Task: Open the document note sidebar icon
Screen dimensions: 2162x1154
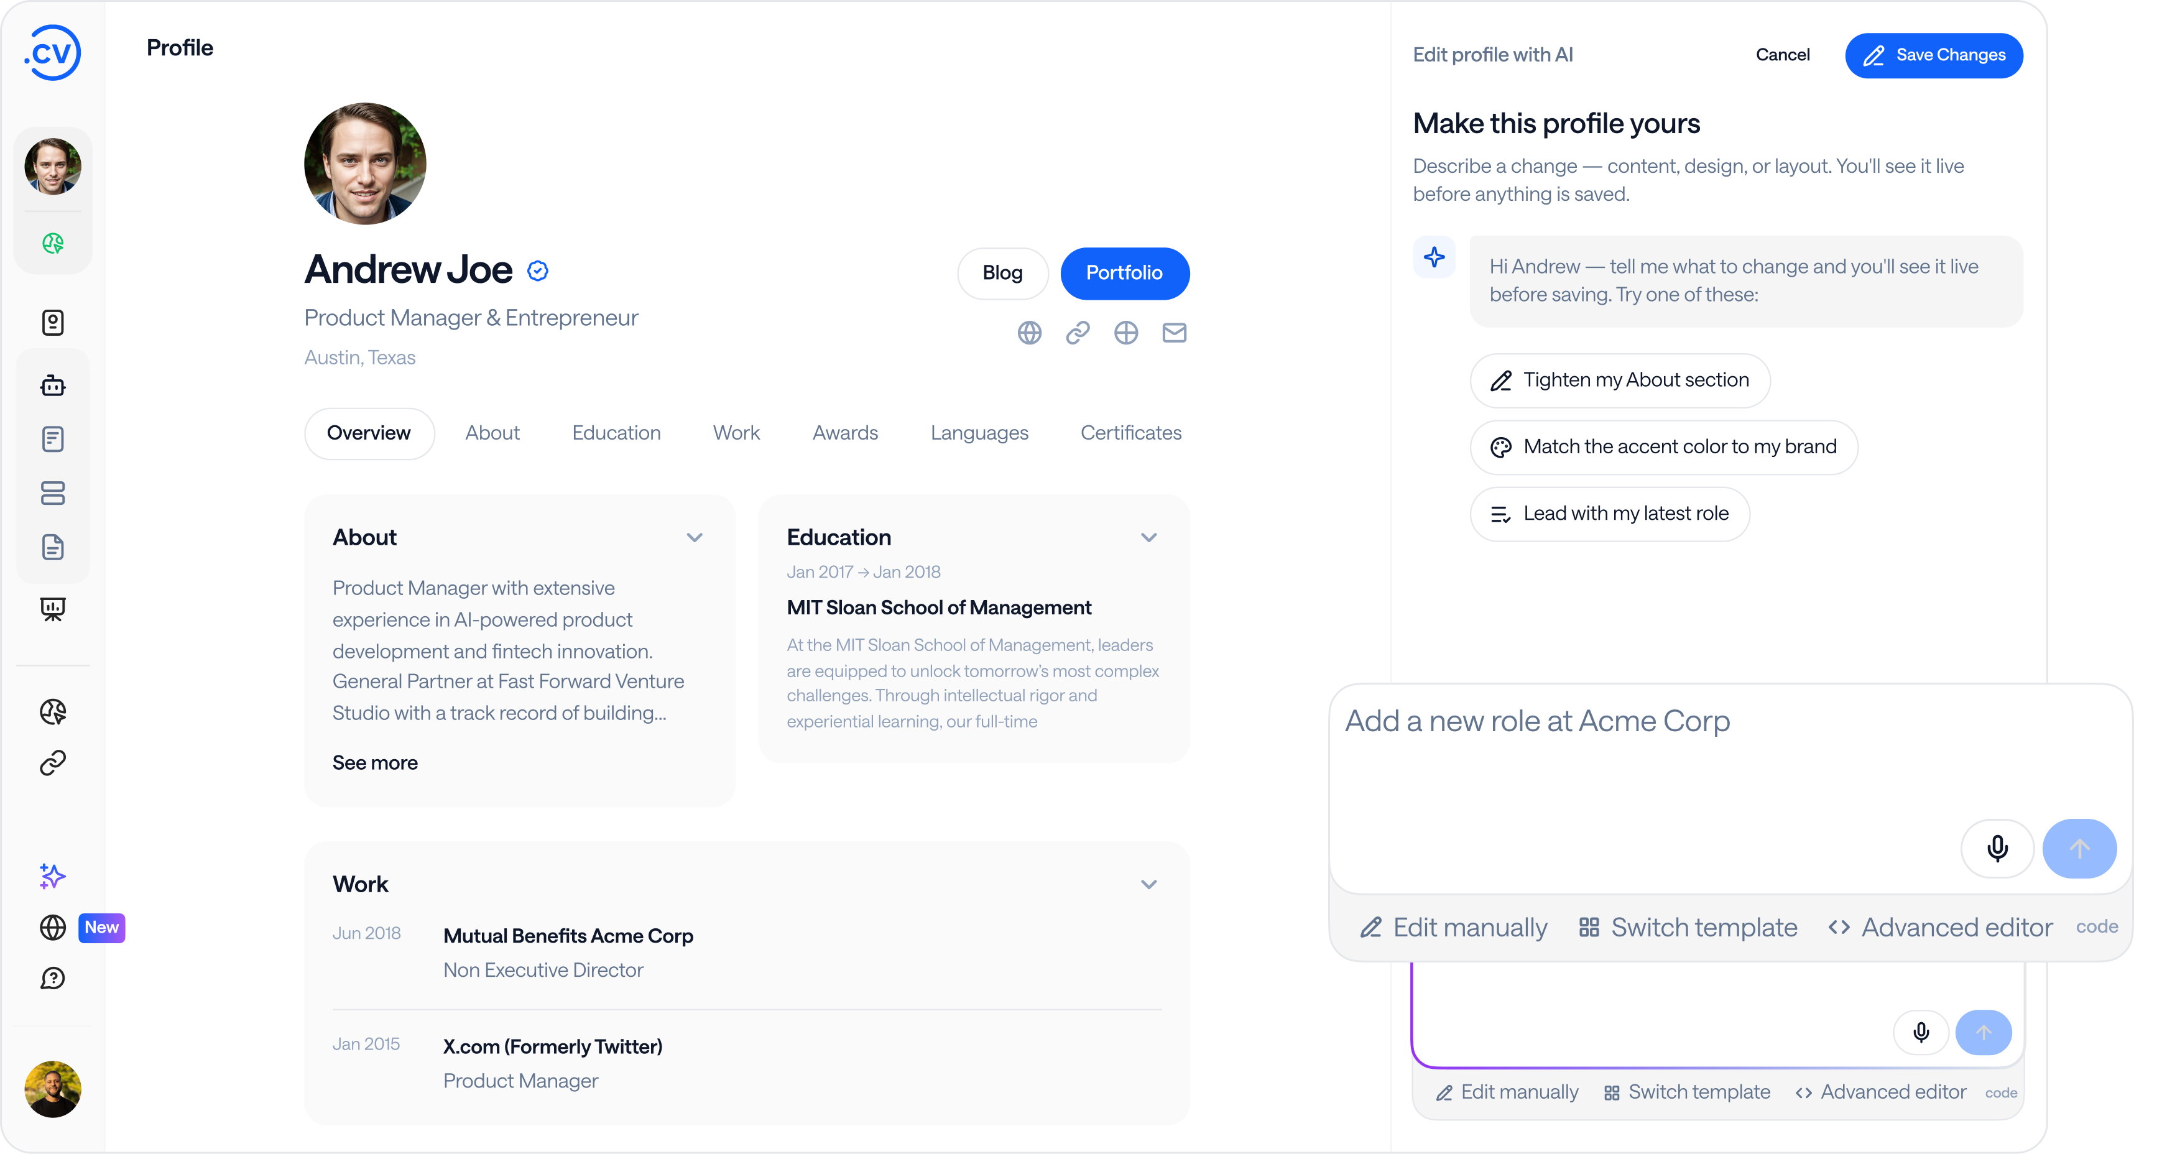Action: pos(53,439)
